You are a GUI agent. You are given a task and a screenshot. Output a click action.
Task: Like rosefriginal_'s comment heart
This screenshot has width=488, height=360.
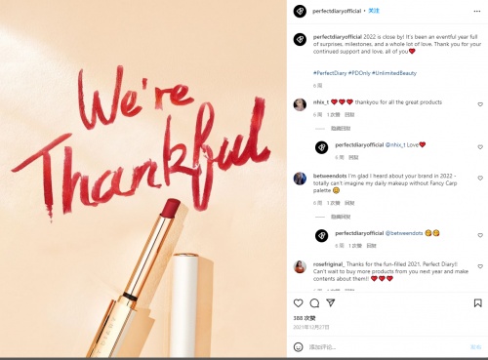[x=480, y=266]
